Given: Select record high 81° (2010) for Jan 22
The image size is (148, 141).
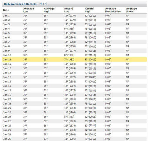Looking at the screenshot, I should point(90,108).
